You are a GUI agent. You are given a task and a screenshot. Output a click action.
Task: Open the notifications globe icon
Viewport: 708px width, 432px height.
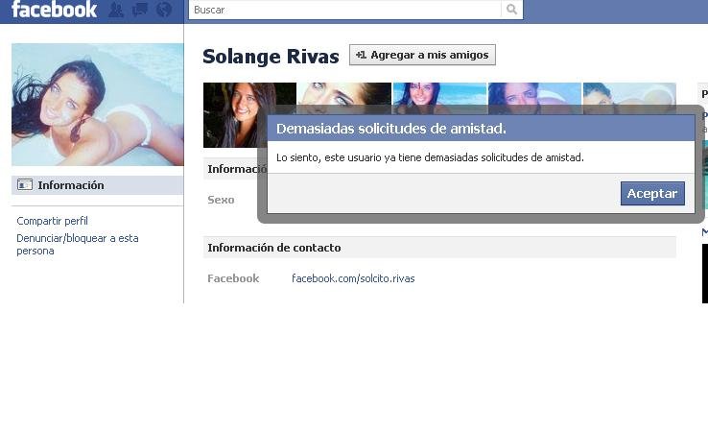point(164,10)
